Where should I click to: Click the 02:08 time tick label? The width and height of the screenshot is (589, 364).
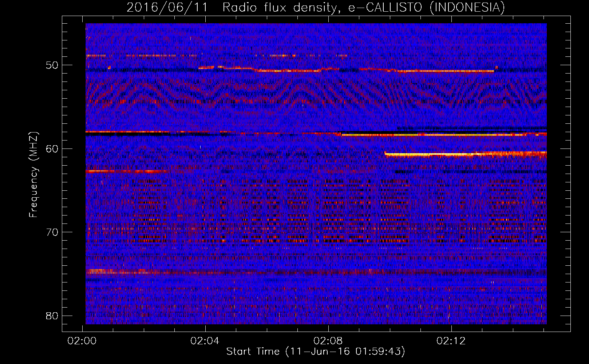point(328,341)
